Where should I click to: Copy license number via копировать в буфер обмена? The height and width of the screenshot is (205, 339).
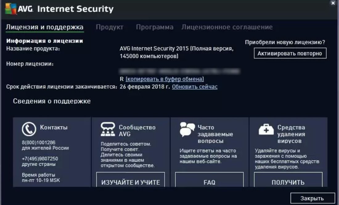[x=165, y=79]
